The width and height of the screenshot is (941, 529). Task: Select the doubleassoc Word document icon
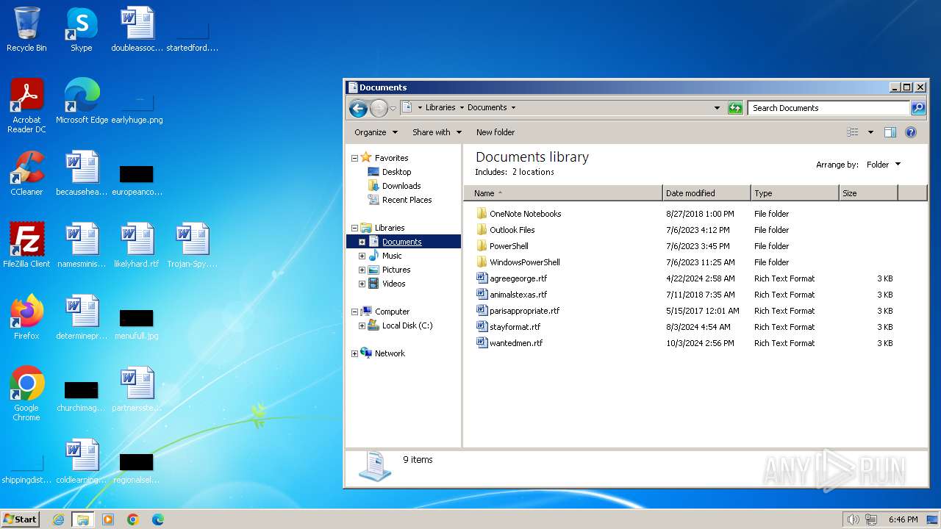point(137,29)
